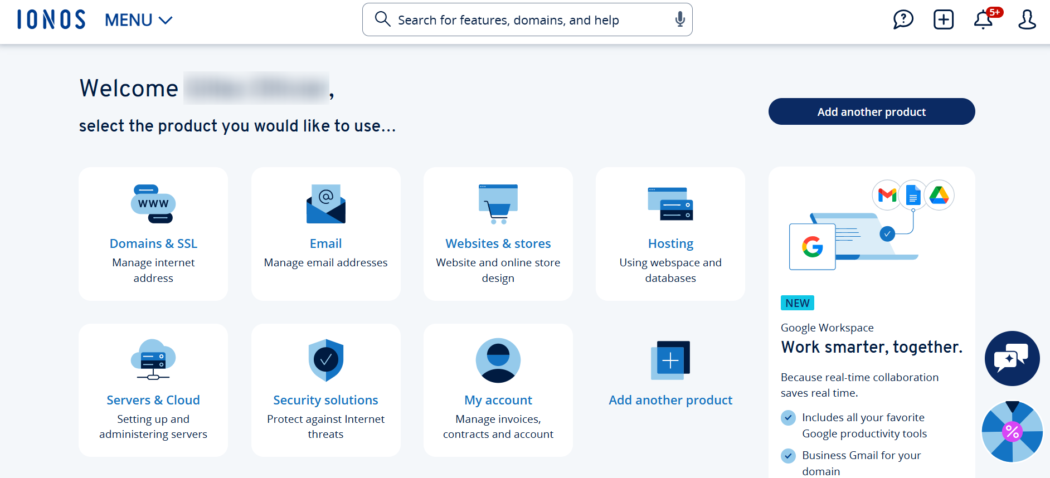Click the IONOS logo
This screenshot has width=1050, height=478.
[x=51, y=19]
